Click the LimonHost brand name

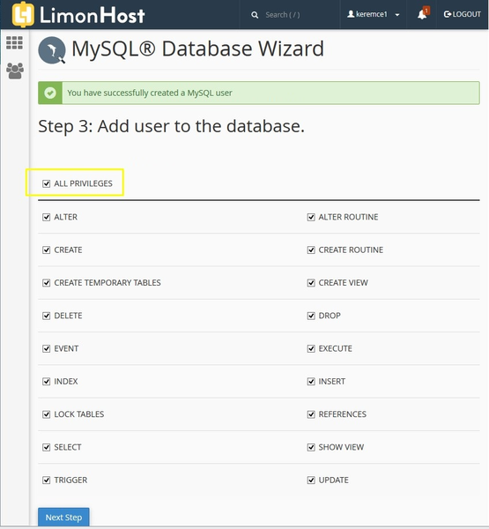[x=93, y=15]
